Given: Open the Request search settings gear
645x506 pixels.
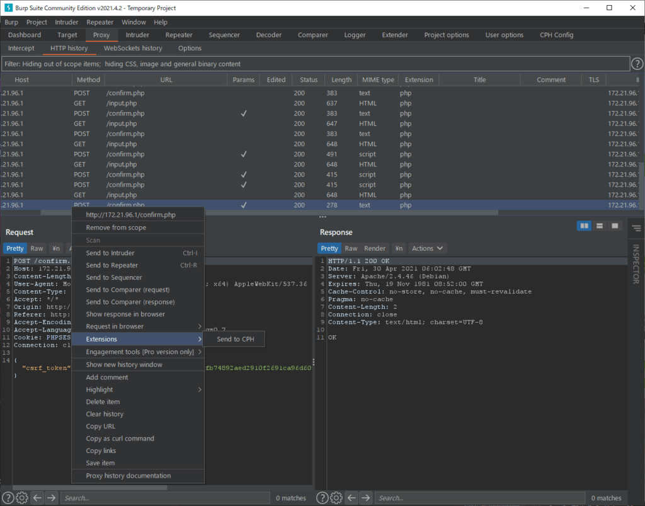Looking at the screenshot, I should coord(22,498).
